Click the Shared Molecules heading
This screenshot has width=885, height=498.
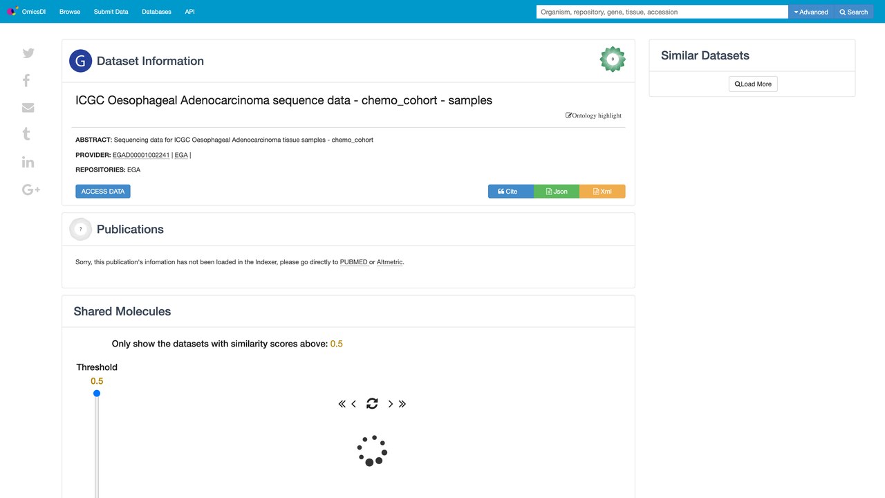coord(122,311)
